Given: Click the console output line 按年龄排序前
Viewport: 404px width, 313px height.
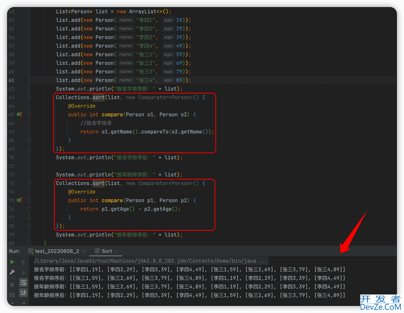Looking at the screenshot, I should [x=190, y=287].
